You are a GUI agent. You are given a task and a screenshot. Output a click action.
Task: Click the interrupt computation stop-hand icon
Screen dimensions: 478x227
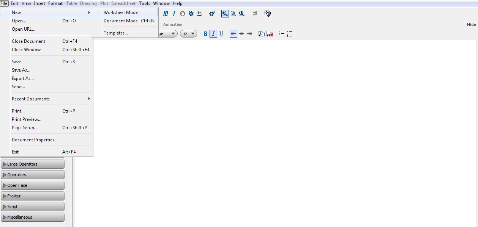[x=182, y=13]
